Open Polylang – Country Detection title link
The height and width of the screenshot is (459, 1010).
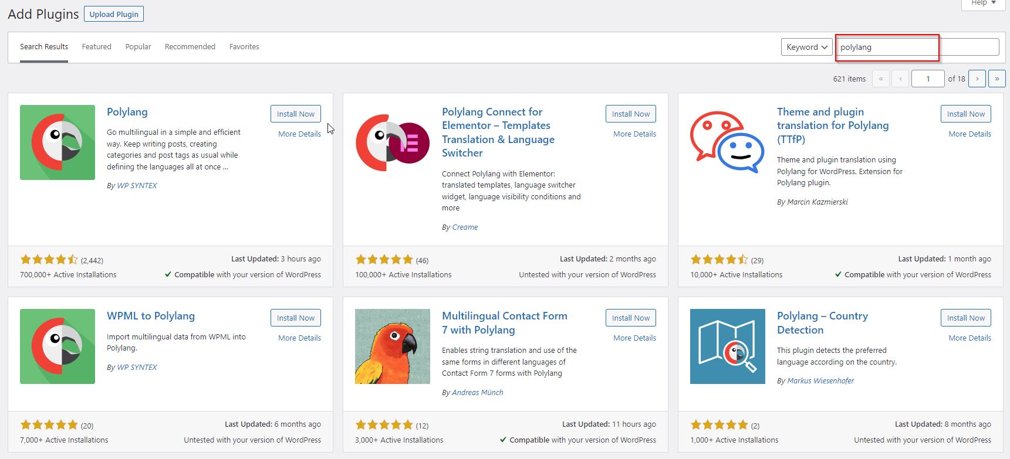(822, 323)
